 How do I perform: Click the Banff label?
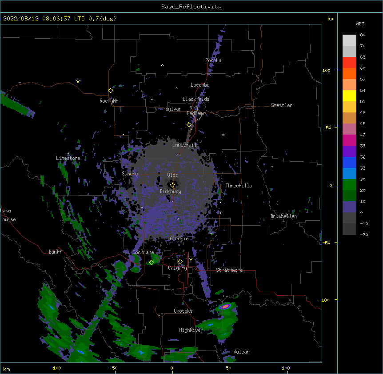pos(55,252)
